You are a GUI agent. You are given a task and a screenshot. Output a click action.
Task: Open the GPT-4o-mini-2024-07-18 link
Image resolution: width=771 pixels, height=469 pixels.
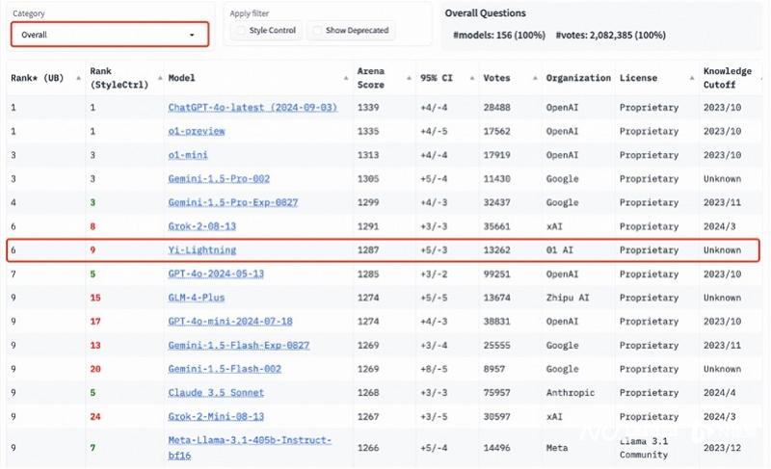pyautogui.click(x=230, y=322)
